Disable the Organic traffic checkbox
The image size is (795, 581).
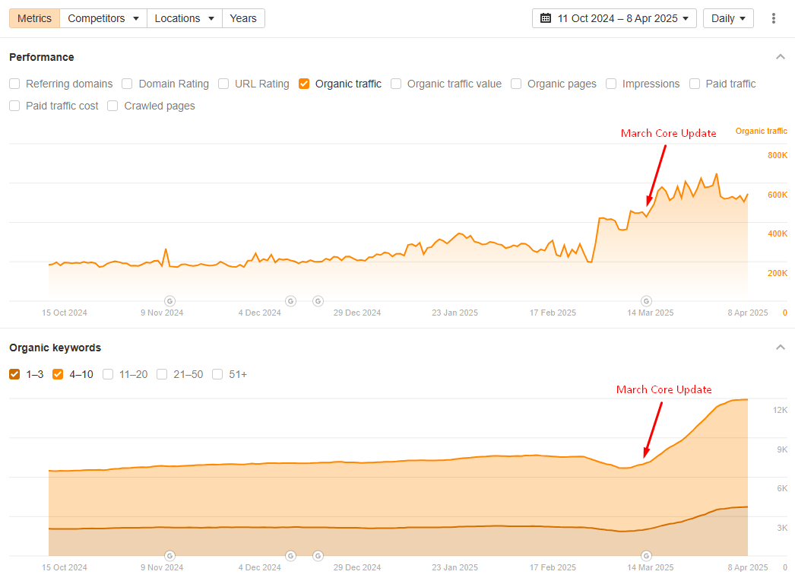304,84
